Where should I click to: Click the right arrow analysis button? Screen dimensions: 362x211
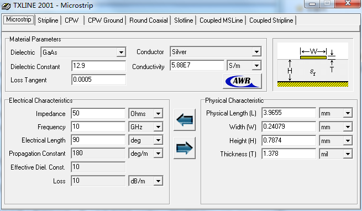[x=185, y=148]
